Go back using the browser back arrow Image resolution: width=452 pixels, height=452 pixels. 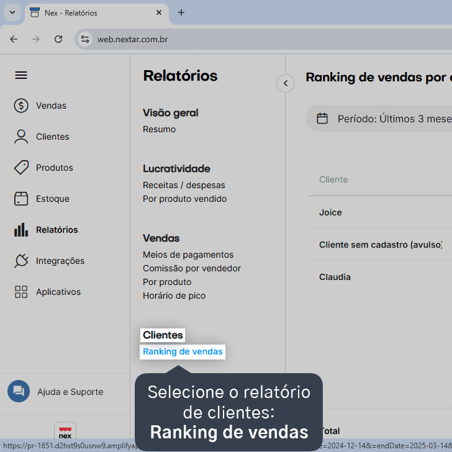(x=14, y=39)
